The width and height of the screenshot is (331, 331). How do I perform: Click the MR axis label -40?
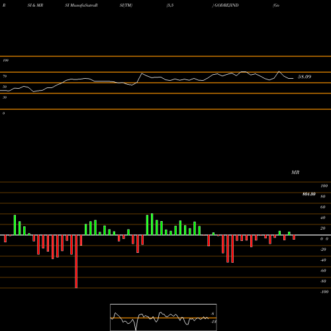pos(323,260)
